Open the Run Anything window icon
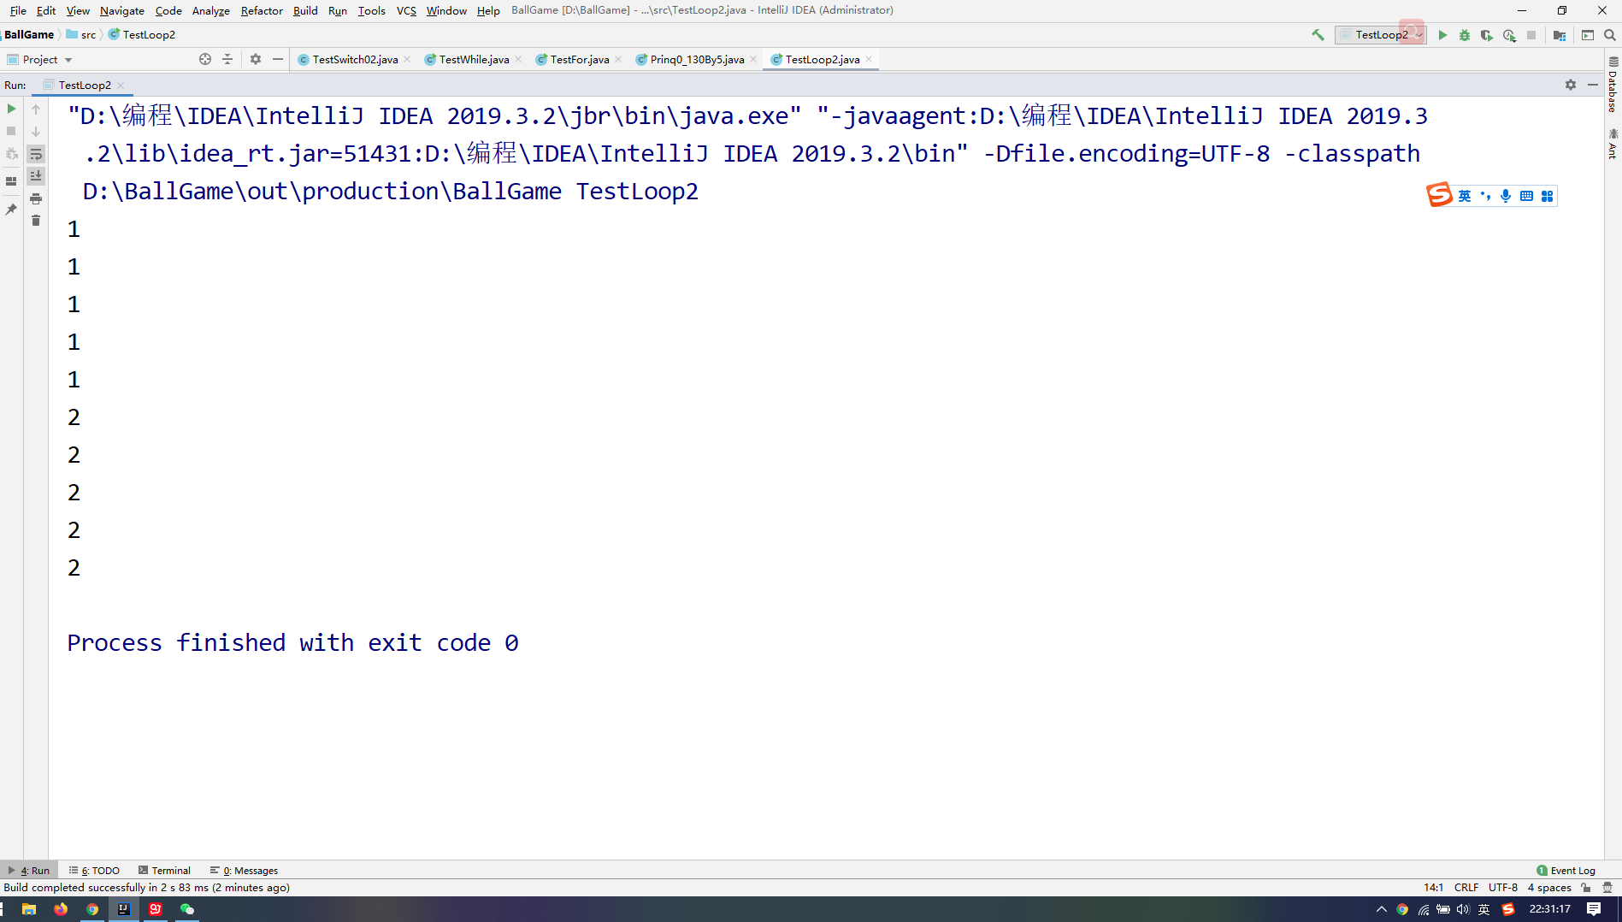Image resolution: width=1622 pixels, height=922 pixels. pos(1588,35)
